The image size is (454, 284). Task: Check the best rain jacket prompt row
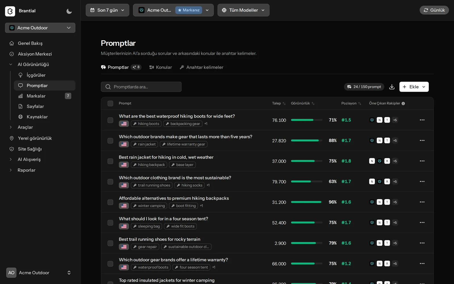click(110, 161)
